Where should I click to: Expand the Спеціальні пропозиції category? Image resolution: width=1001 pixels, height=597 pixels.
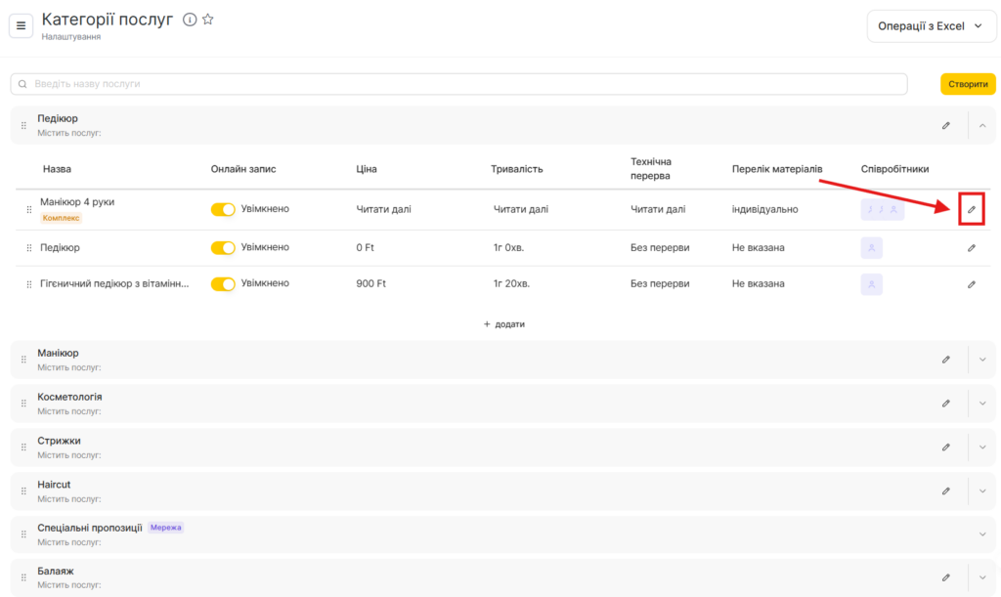point(982,534)
